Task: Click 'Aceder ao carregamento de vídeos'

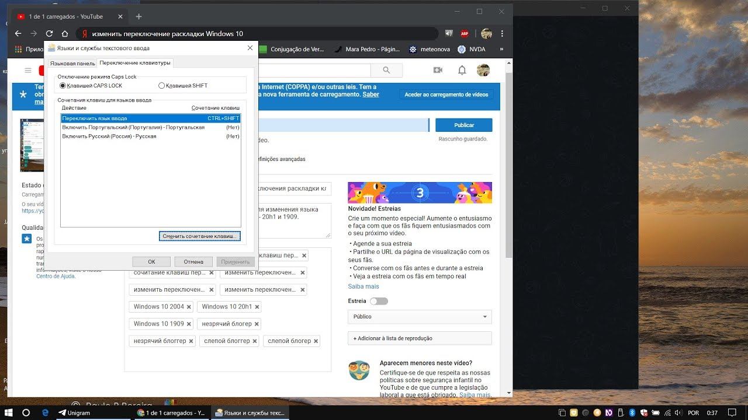Action: (446, 94)
